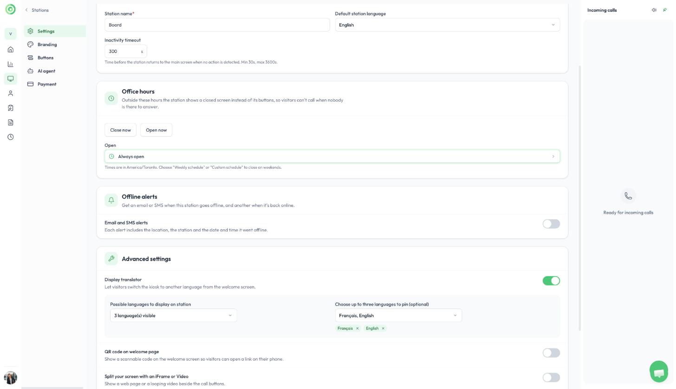
Task: Open the analytics bar chart icon
Action: point(10,64)
